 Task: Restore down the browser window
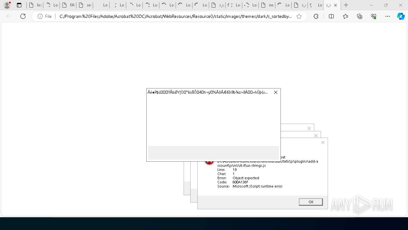pos(386,5)
